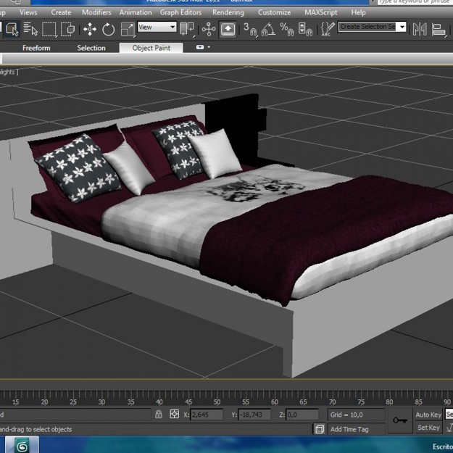Enable the Set Key button
The height and width of the screenshot is (453, 453).
[428, 428]
